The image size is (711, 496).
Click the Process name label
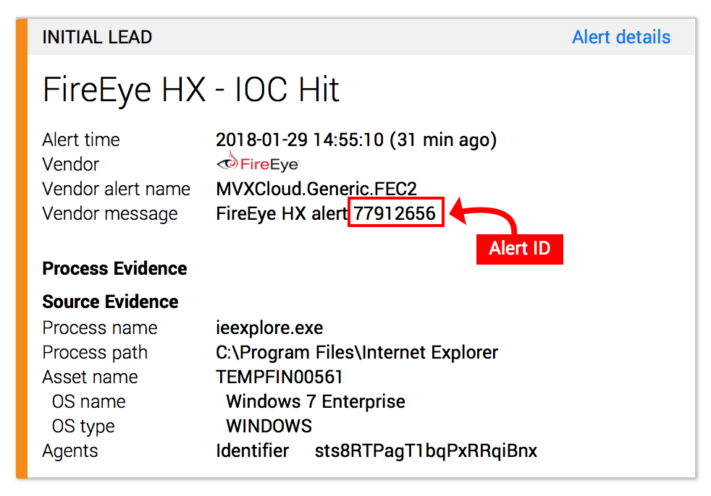click(x=100, y=328)
